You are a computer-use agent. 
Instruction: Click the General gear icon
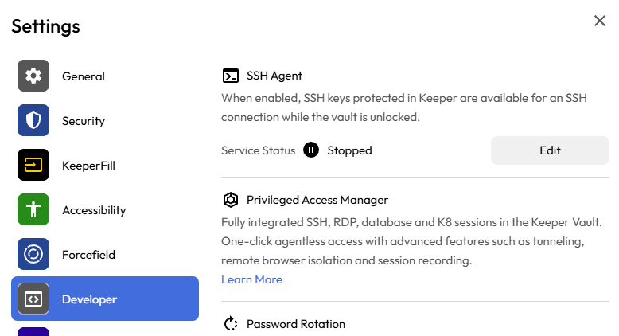coord(33,76)
